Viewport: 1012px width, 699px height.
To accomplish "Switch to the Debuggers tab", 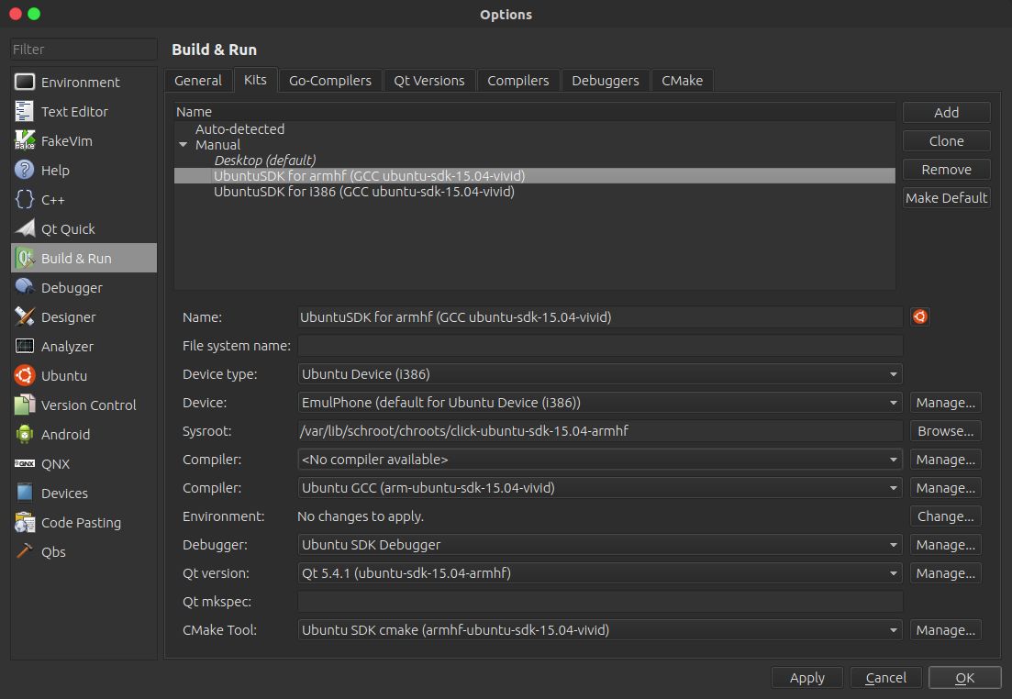I will [x=605, y=81].
